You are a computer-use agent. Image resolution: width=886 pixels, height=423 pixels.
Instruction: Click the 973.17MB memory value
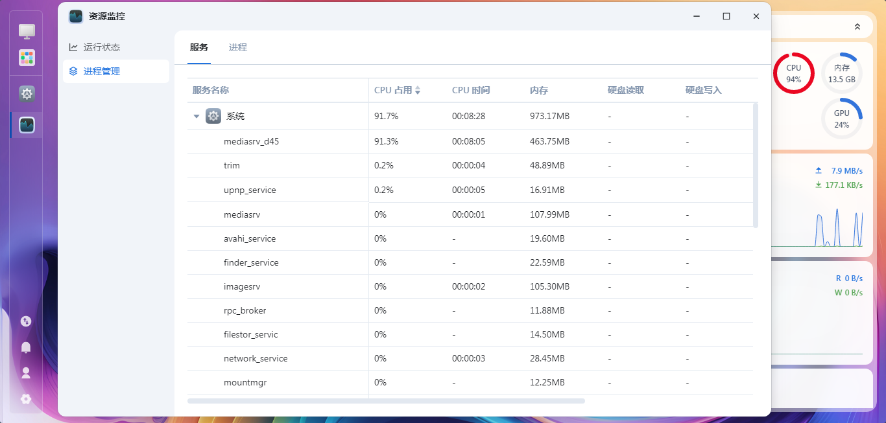coord(549,116)
